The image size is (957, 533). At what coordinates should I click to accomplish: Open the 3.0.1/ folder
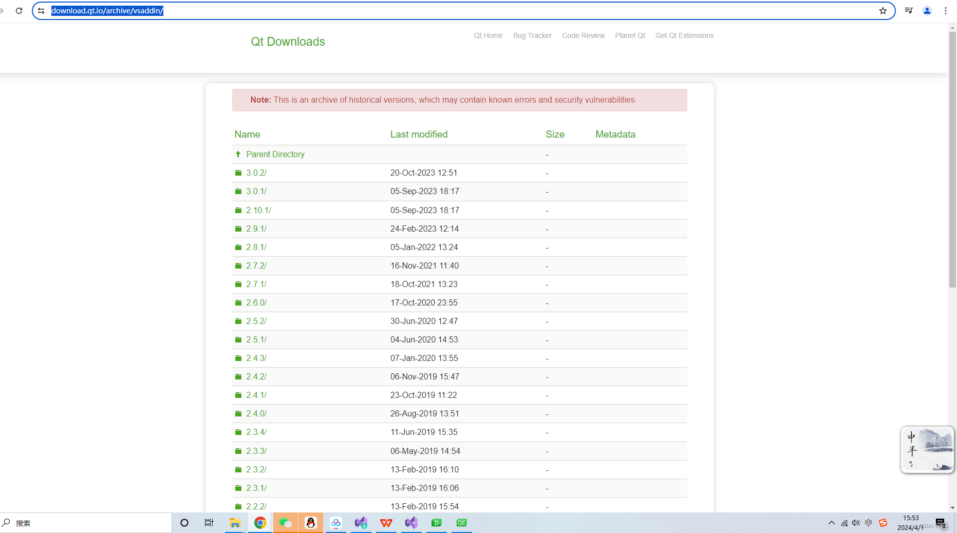tap(256, 192)
